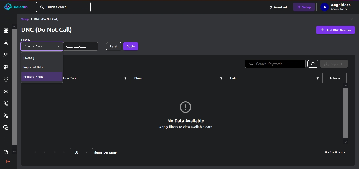
Task: Open the outbound call icon in sidebar
Action: coord(6,103)
